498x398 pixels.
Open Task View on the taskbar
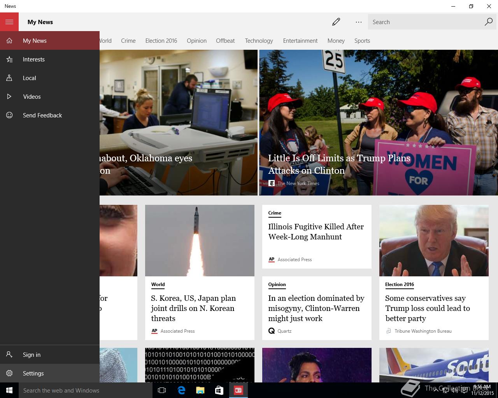pos(162,390)
